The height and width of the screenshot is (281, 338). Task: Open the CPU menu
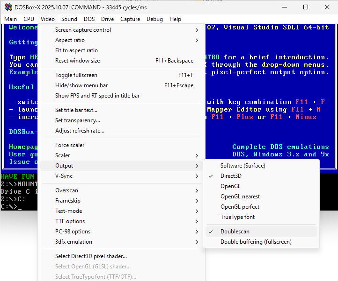coord(29,19)
